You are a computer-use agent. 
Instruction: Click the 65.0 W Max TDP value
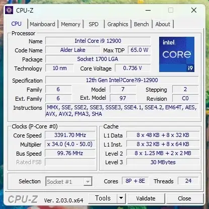(140, 50)
